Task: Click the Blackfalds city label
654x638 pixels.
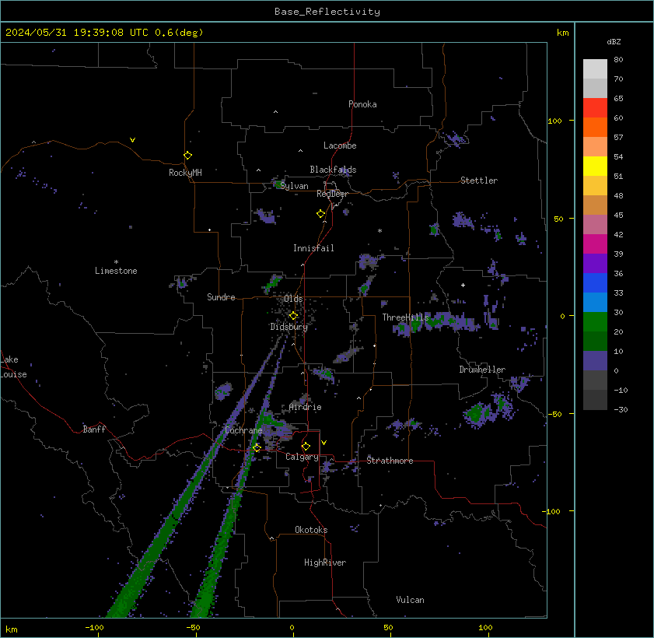Action: pos(333,170)
